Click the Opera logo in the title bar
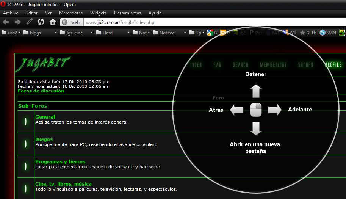 [3, 4]
